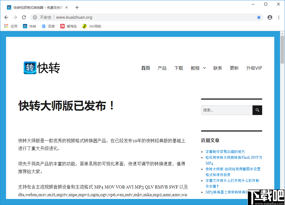Viewport: 285px width, 205px height.
Task: Click the 不安全 security indicator
Action: click(43, 17)
